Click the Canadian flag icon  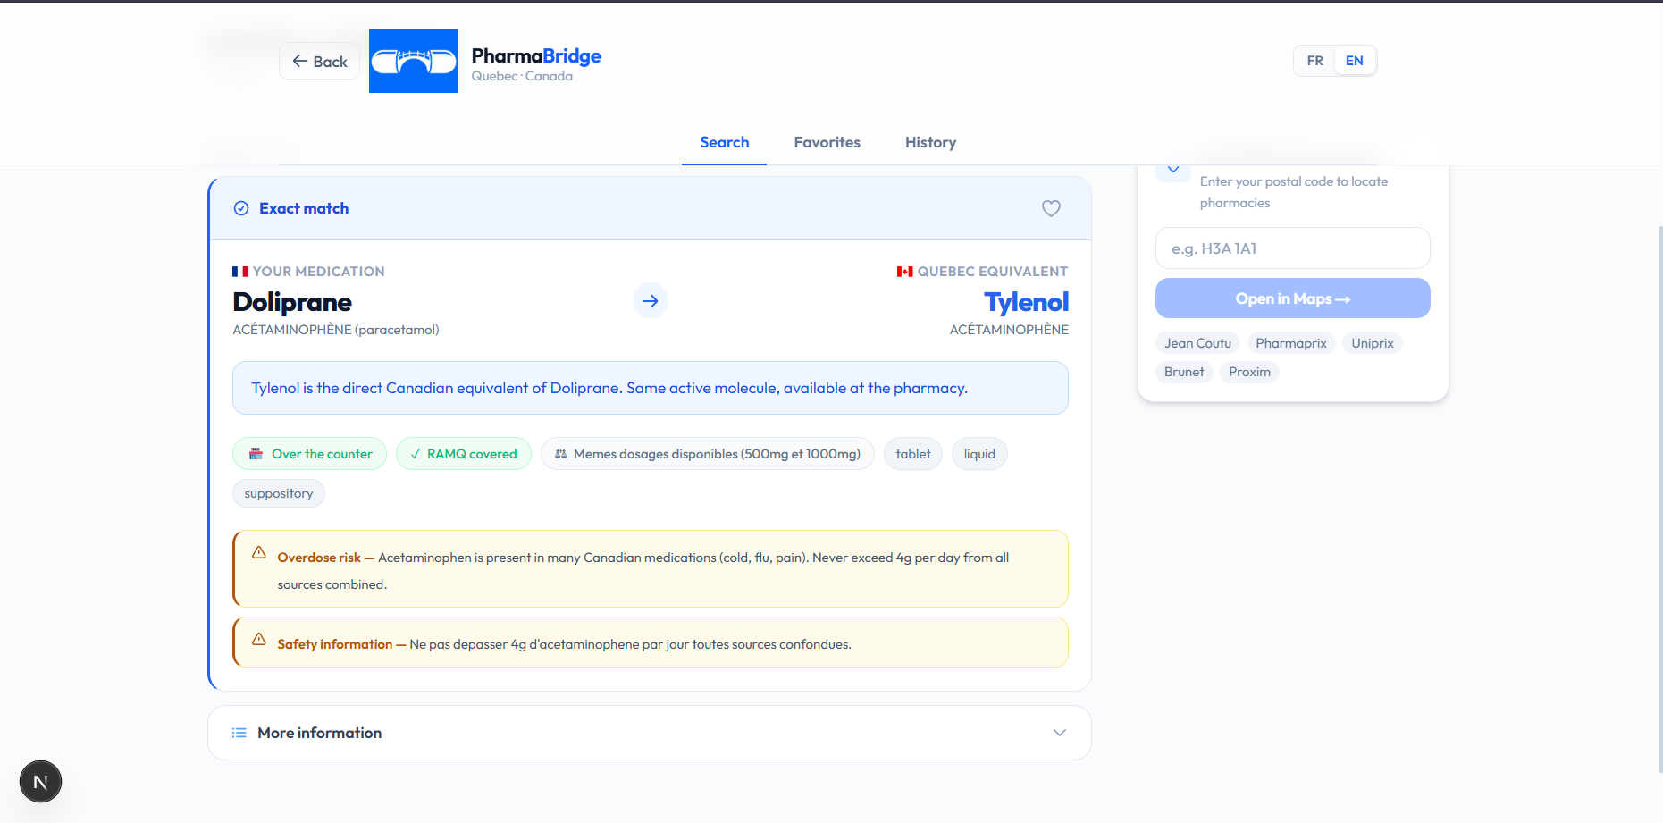[905, 272]
